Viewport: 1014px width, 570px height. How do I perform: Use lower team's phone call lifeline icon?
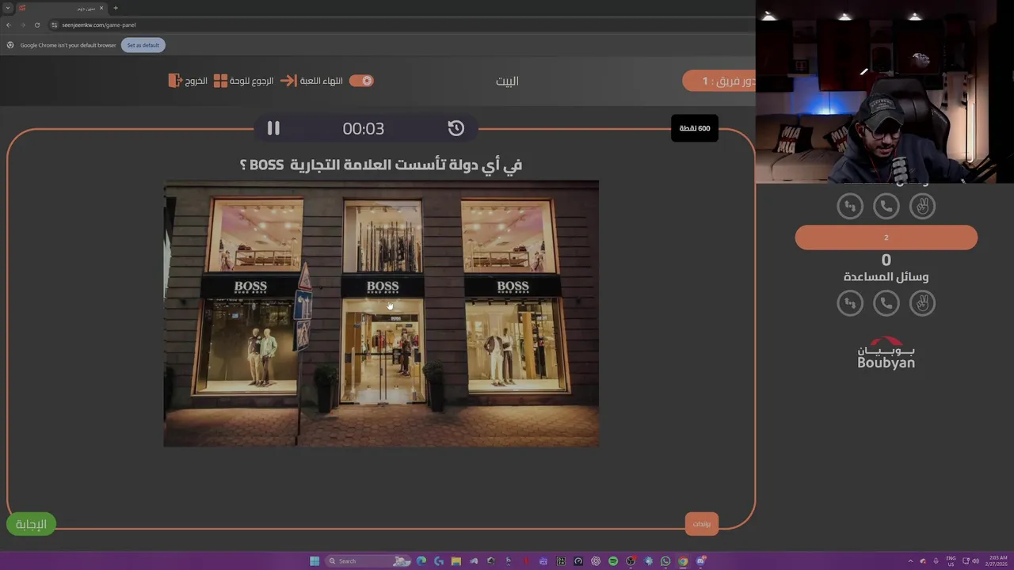click(x=886, y=303)
